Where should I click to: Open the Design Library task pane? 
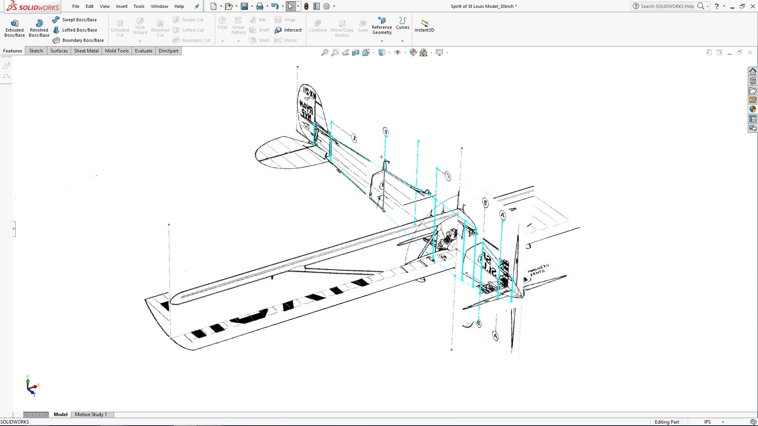[x=753, y=80]
